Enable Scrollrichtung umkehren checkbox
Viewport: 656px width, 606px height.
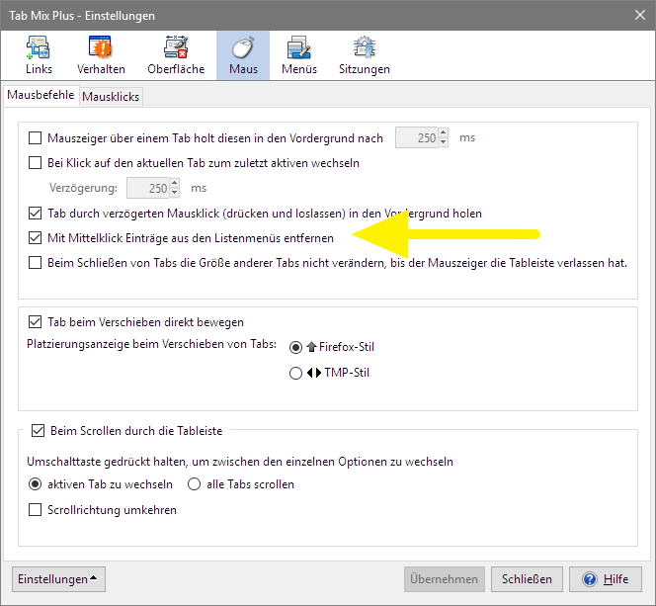pos(36,510)
